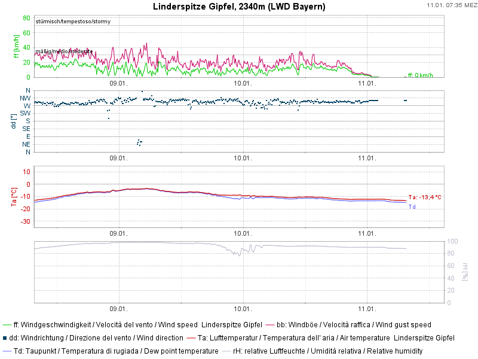Viewport: 478px width, 359px height.
Task: Click the gray rH relative humidity legend marker
Action: click(x=227, y=351)
